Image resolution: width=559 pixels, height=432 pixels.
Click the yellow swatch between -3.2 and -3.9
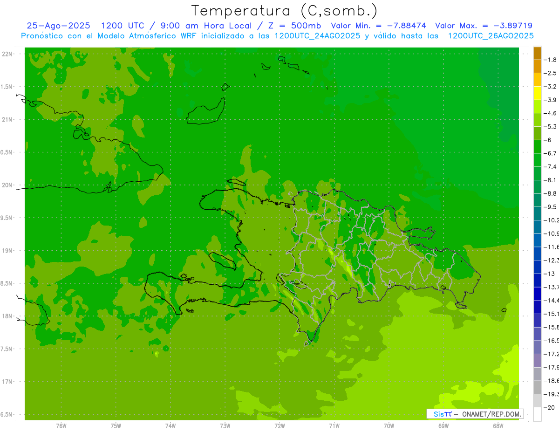point(537,93)
